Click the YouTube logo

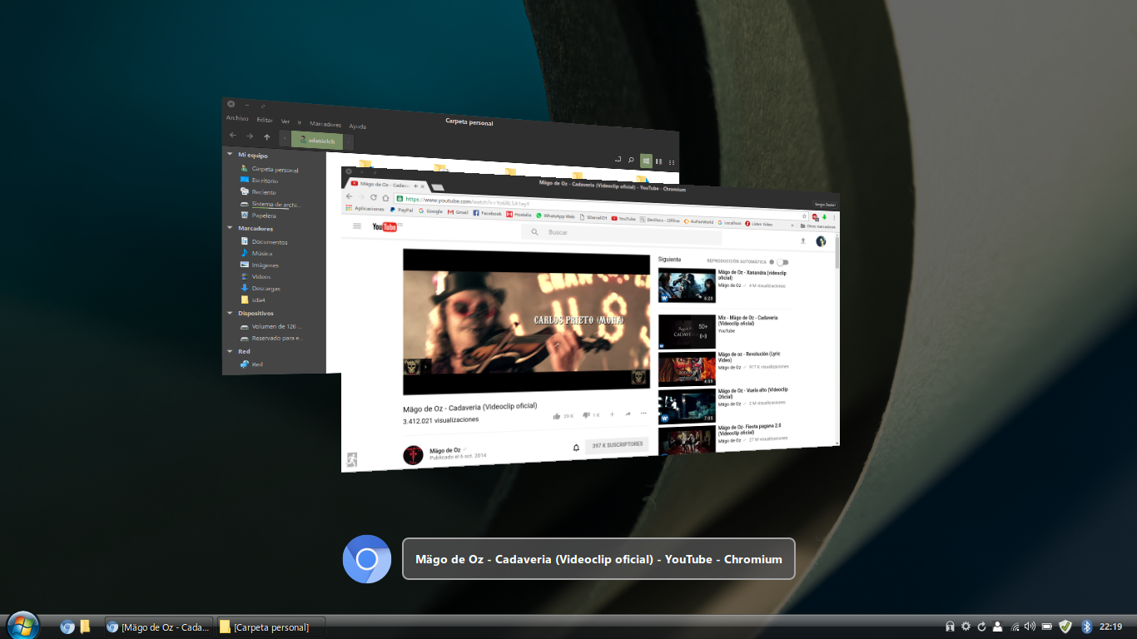pyautogui.click(x=386, y=226)
